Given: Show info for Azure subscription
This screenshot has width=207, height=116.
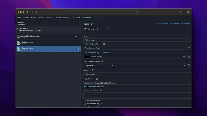Looking at the screenshot, I should pyautogui.click(x=98, y=53).
